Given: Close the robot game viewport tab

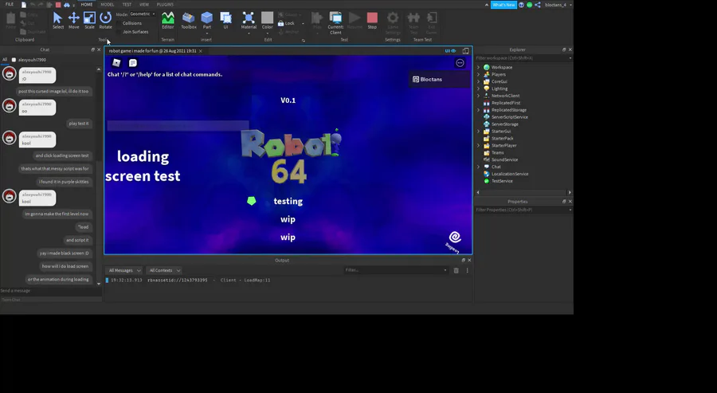Looking at the screenshot, I should (200, 51).
